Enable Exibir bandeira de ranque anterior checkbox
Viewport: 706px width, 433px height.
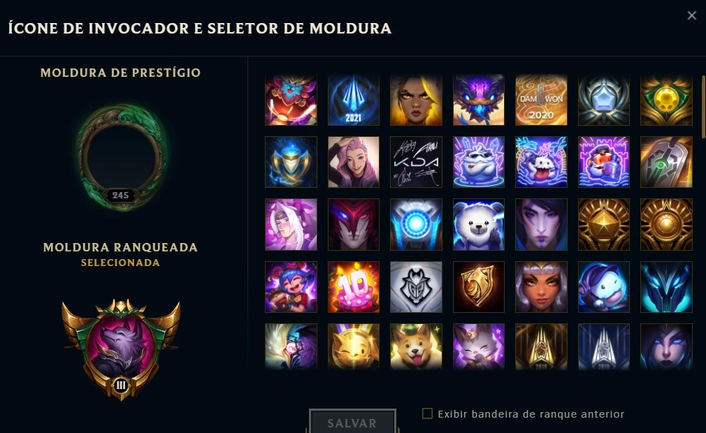(427, 413)
